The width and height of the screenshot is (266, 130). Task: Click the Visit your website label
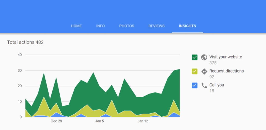point(226,57)
